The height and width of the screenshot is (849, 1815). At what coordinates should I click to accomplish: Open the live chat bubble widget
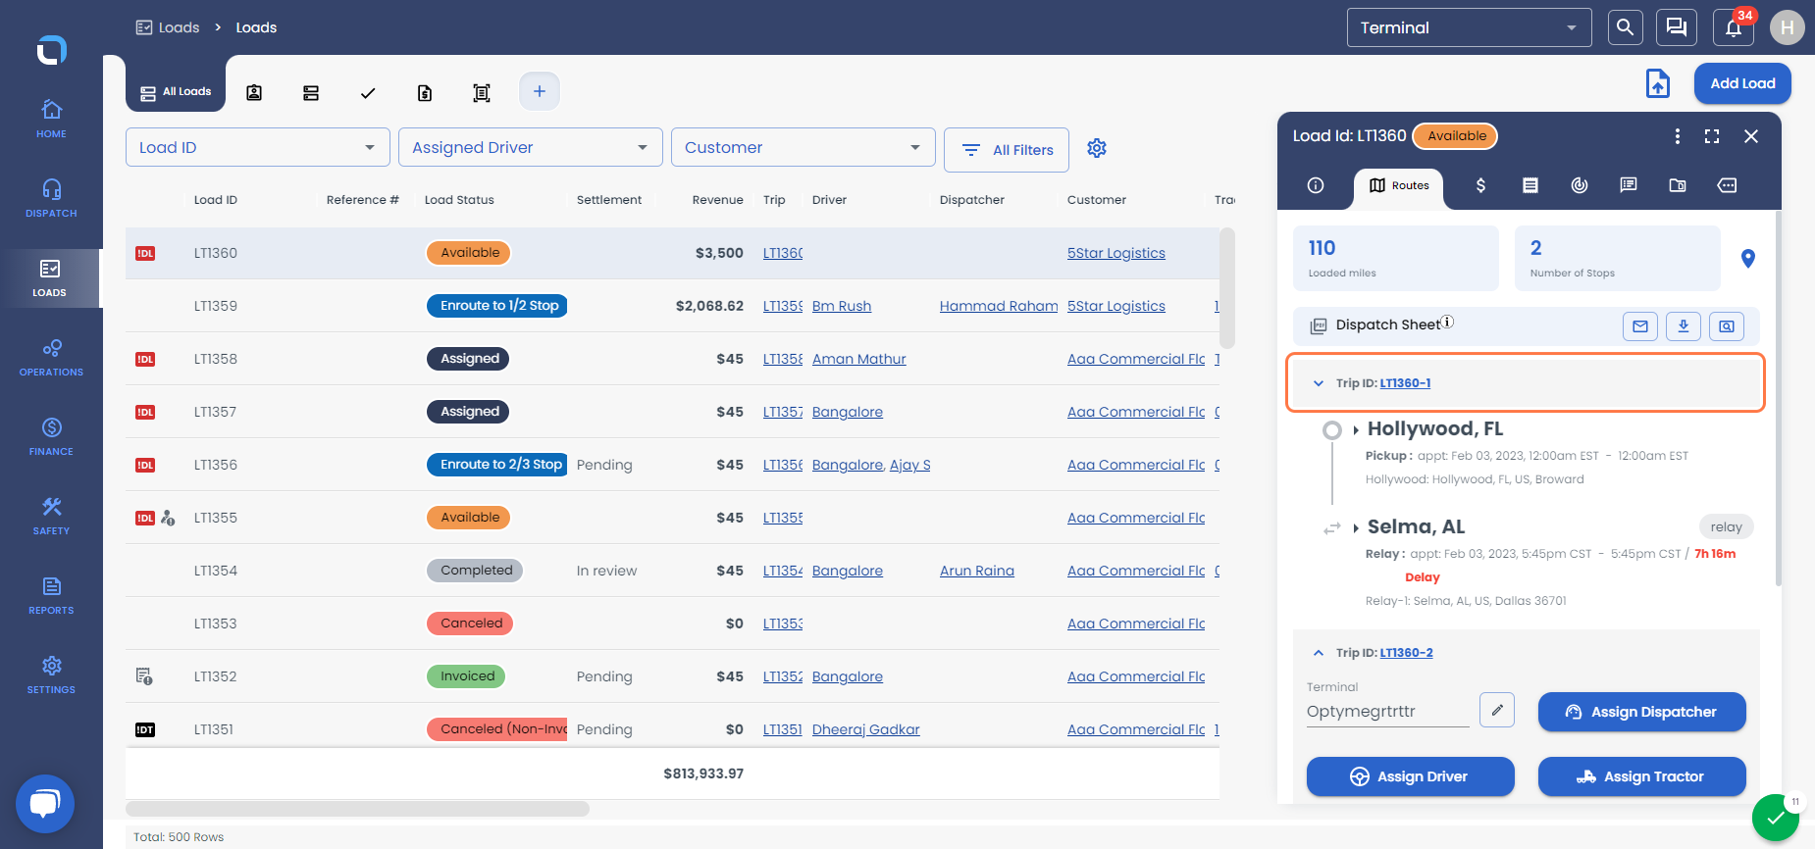45,804
